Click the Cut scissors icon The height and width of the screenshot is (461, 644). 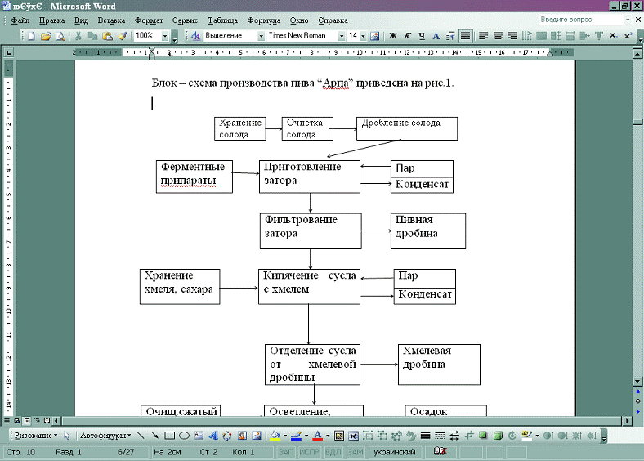[x=78, y=36]
